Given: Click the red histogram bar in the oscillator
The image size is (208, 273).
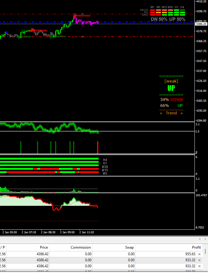Looking at the screenshot, I should (98, 147).
